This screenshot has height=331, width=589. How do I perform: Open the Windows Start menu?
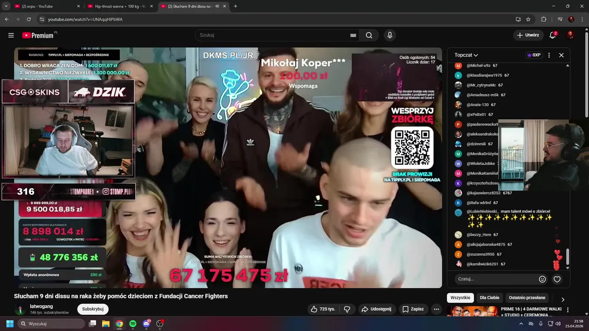click(x=10, y=324)
